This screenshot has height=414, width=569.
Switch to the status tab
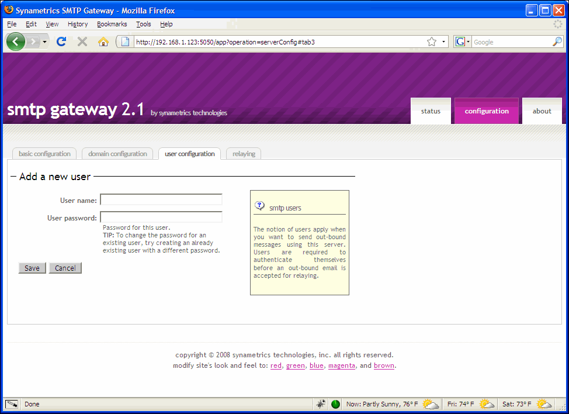[431, 111]
